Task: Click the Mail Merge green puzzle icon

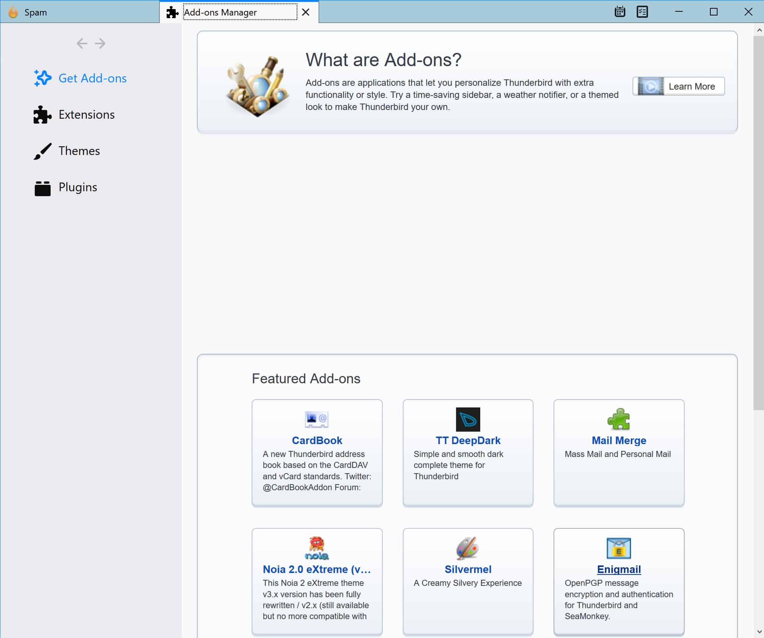Action: pyautogui.click(x=619, y=419)
